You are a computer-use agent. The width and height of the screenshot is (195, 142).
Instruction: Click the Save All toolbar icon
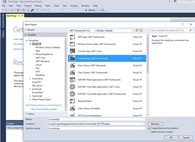click(32, 10)
